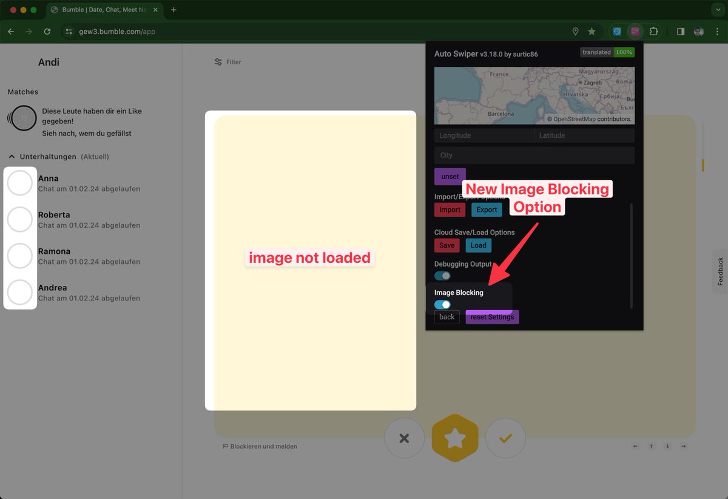Toggle the Debugging Output switch
The width and height of the screenshot is (728, 499).
pyautogui.click(x=442, y=276)
